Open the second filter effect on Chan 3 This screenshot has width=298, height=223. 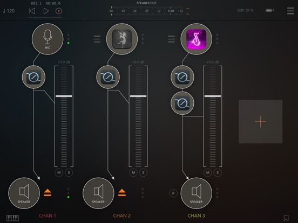pyautogui.click(x=182, y=103)
